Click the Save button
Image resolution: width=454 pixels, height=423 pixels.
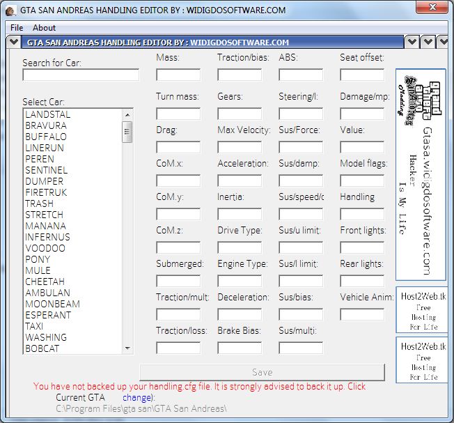point(263,372)
